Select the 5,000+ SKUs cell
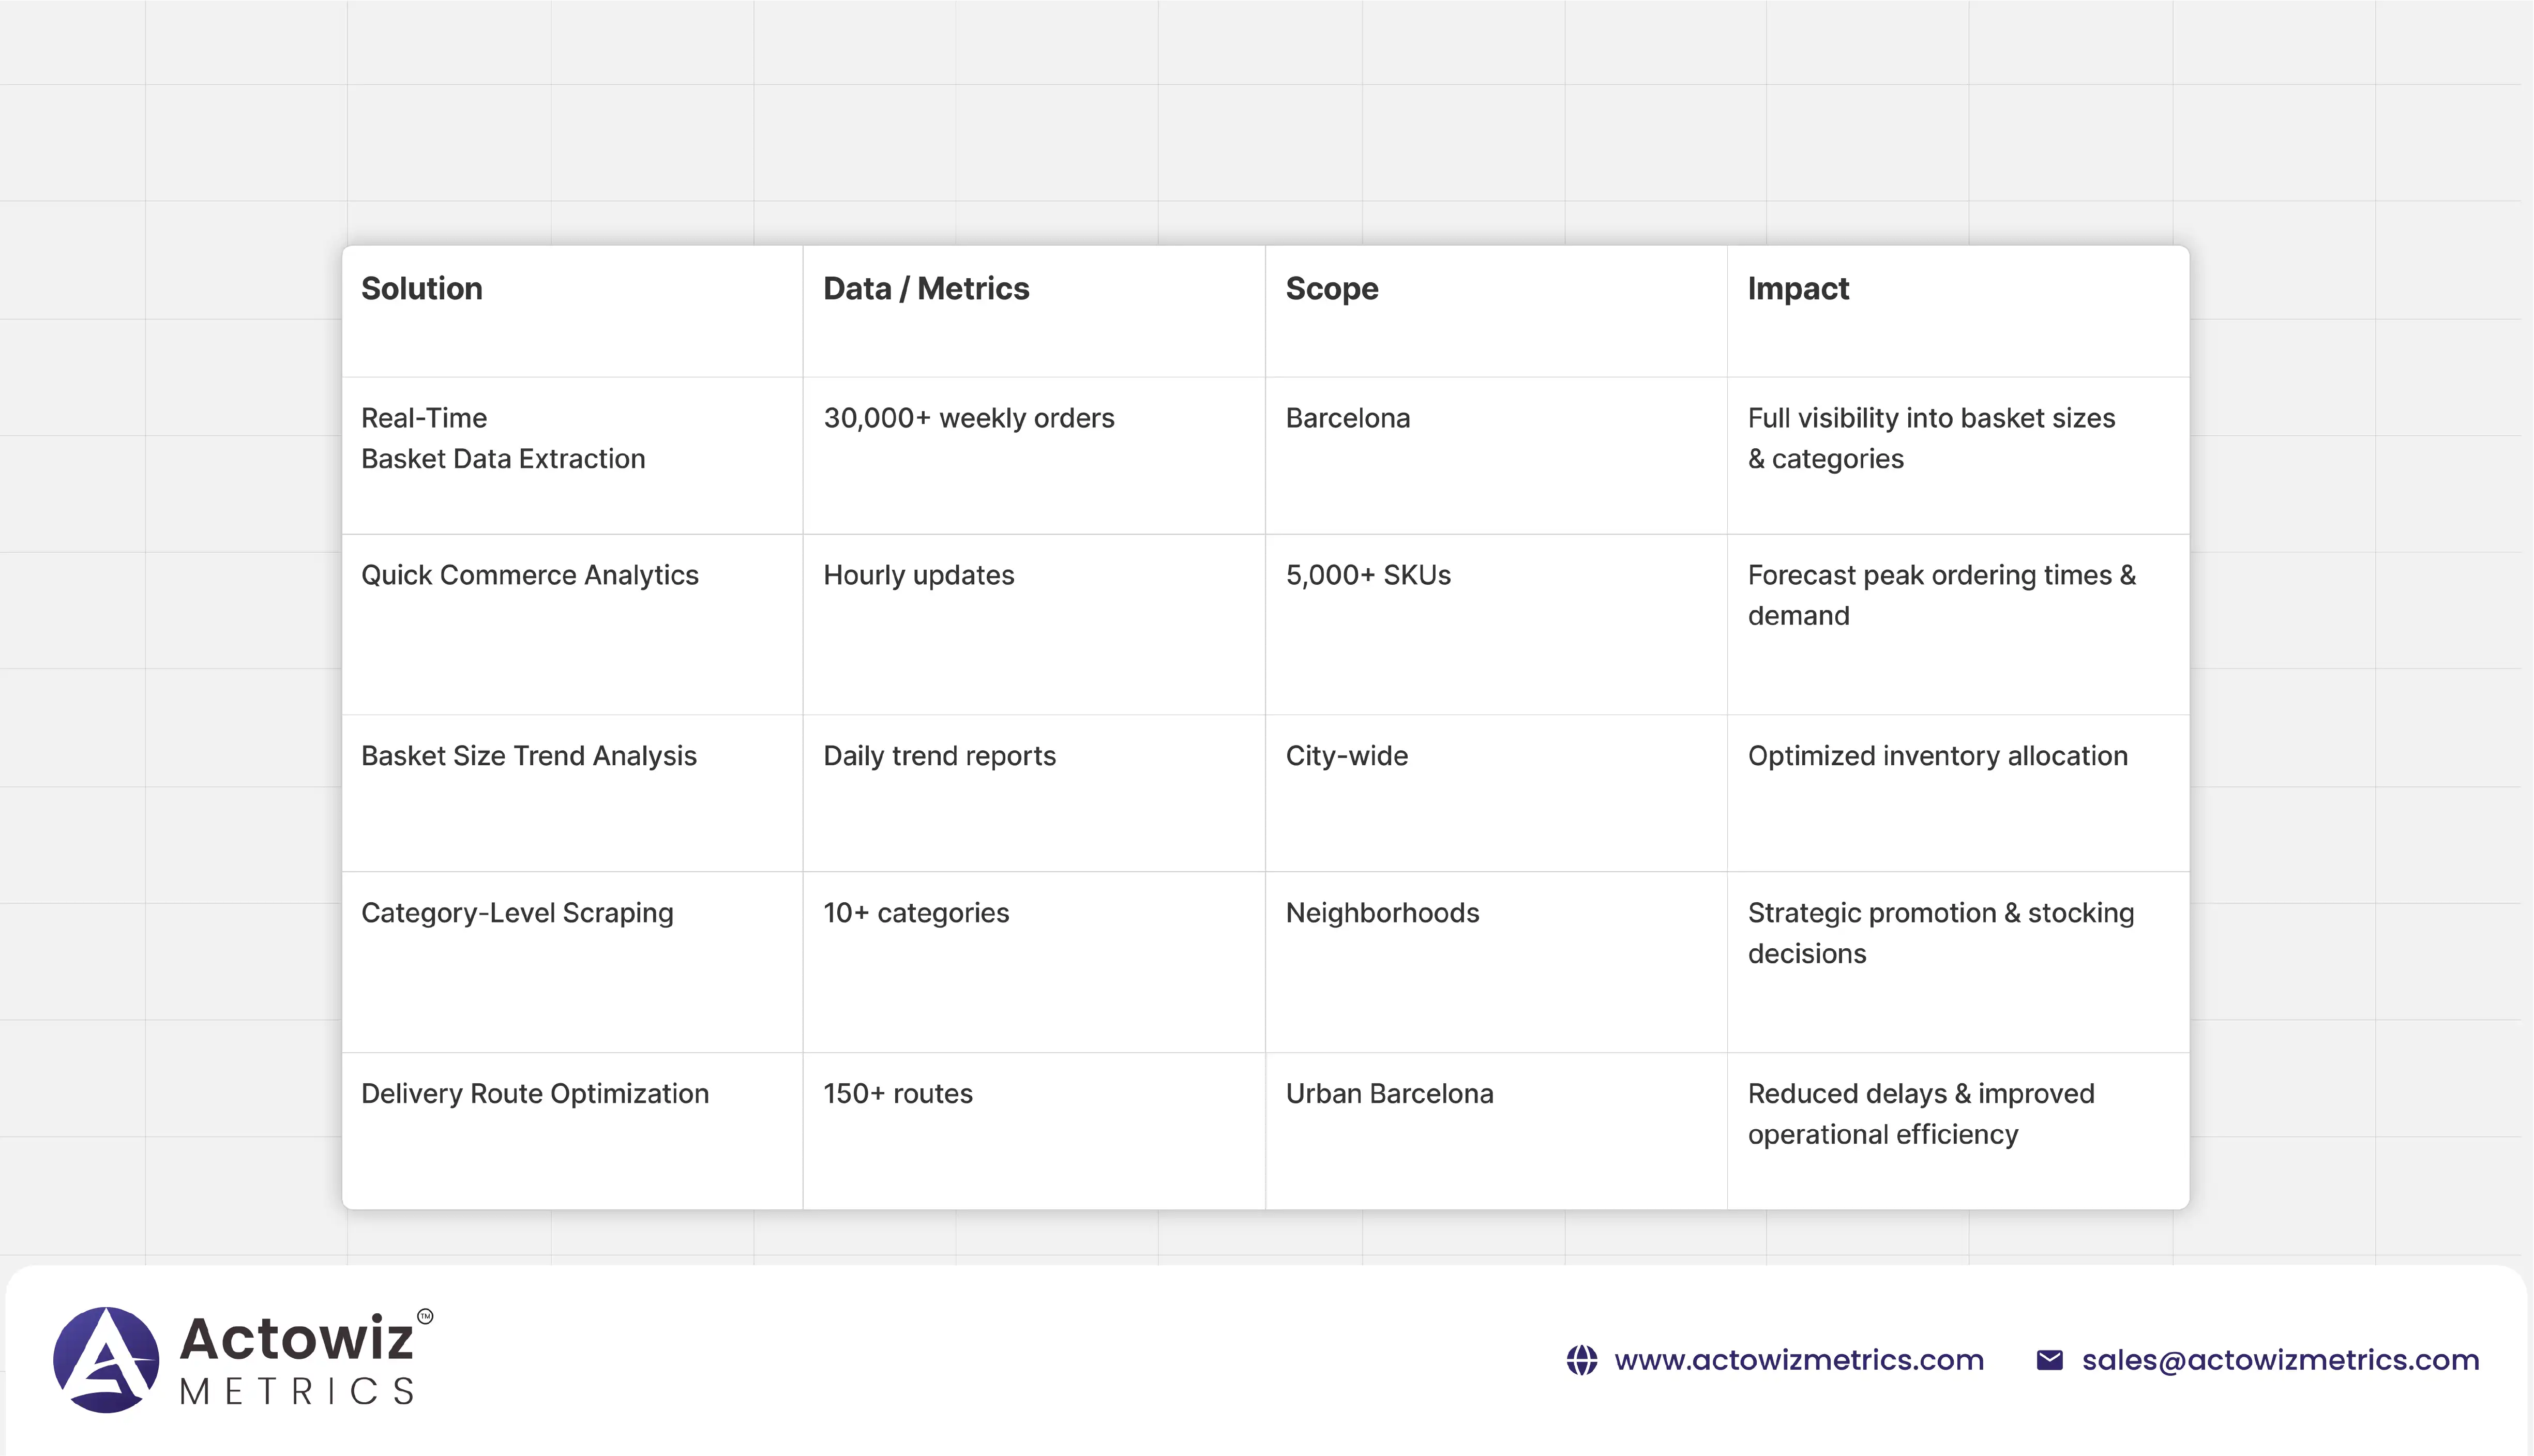 point(1367,575)
